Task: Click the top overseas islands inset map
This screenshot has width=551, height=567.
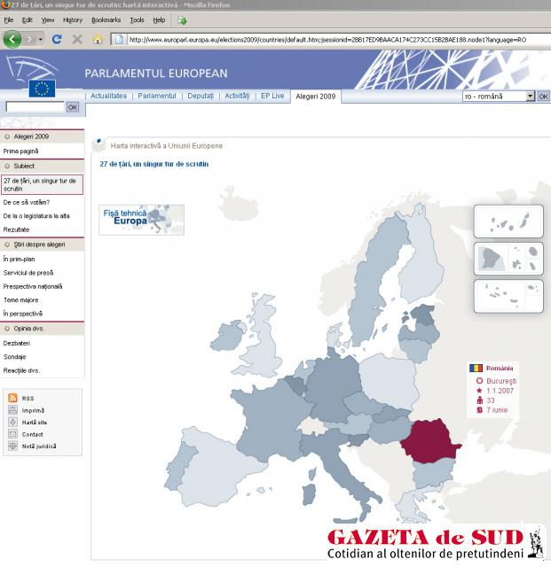Action: tap(508, 221)
